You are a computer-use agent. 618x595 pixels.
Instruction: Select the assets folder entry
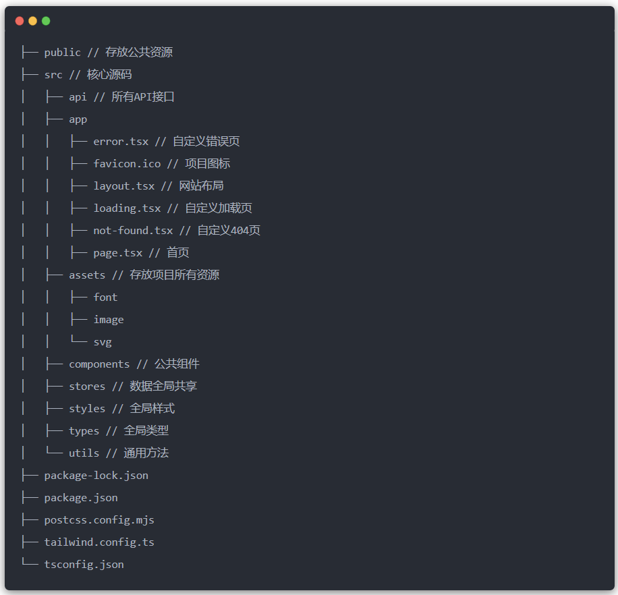(x=87, y=275)
